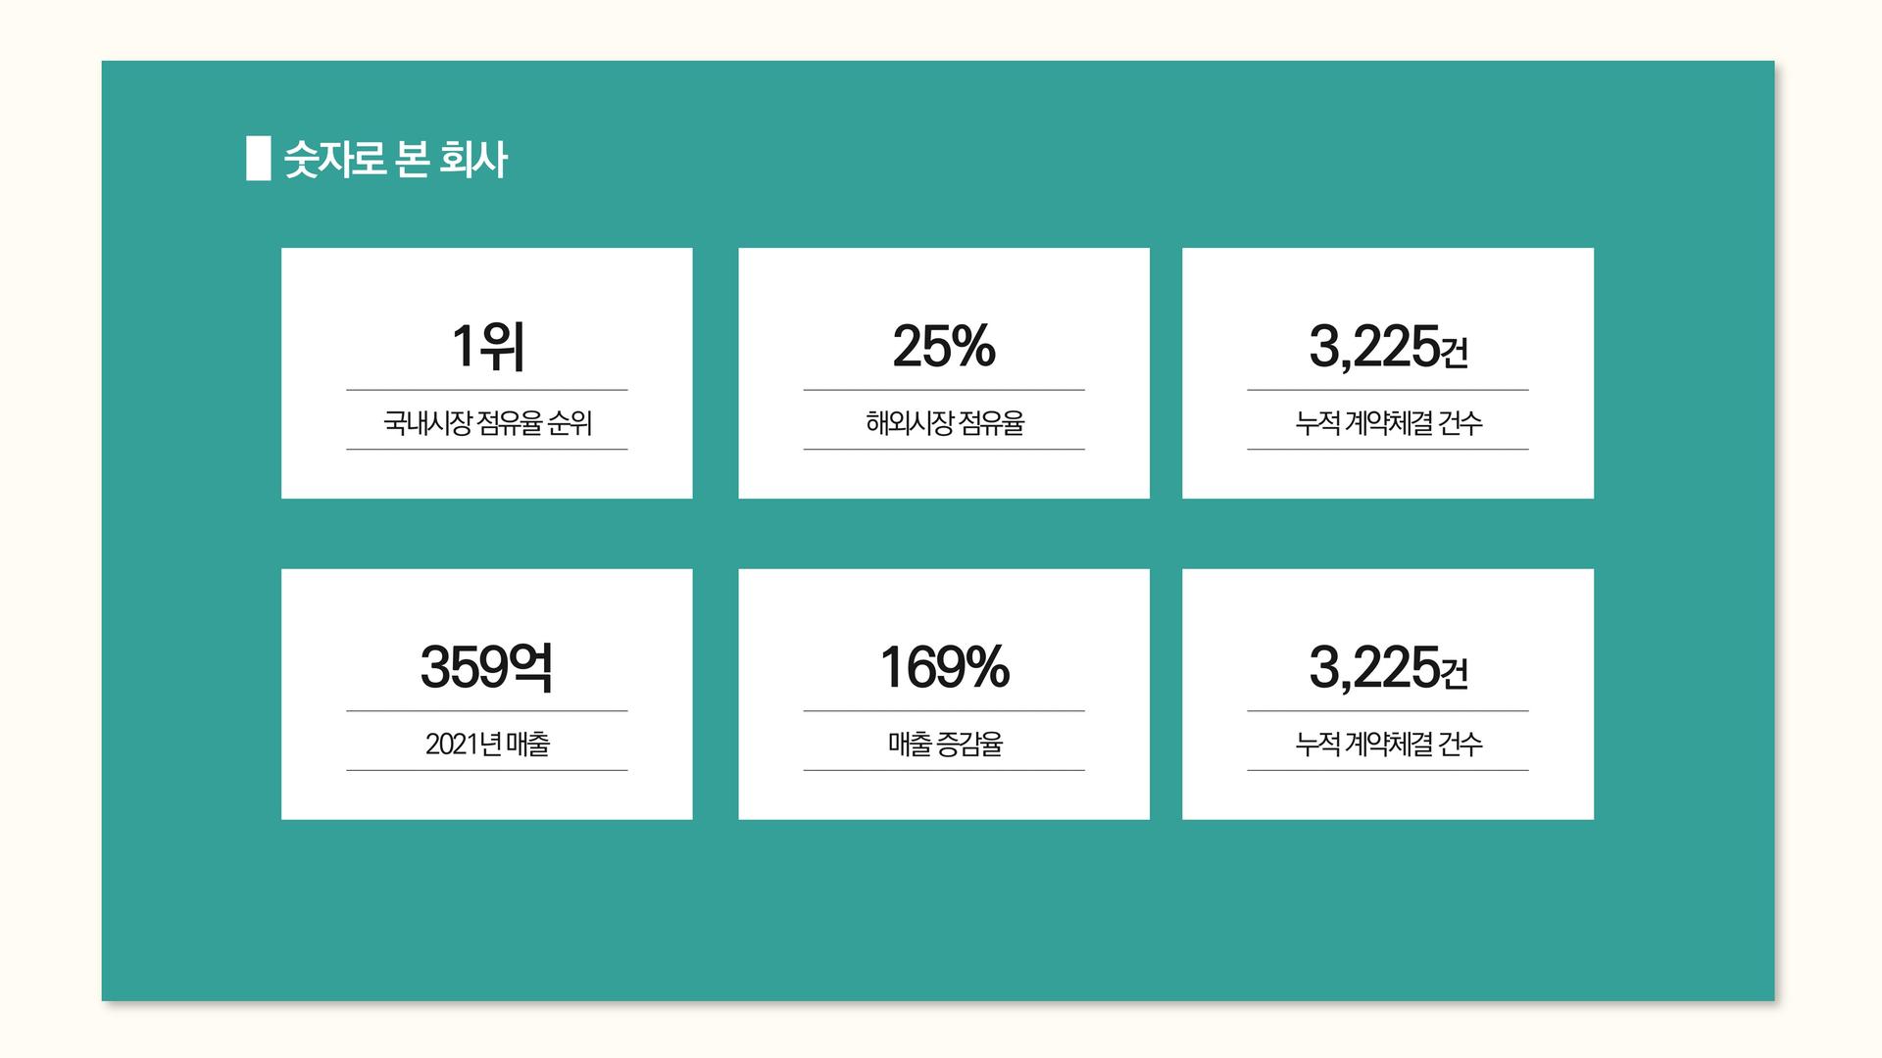This screenshot has height=1058, width=1882.
Task: Select the bottom-row 누적 계약체결 건수 label
Action: coord(1388,745)
